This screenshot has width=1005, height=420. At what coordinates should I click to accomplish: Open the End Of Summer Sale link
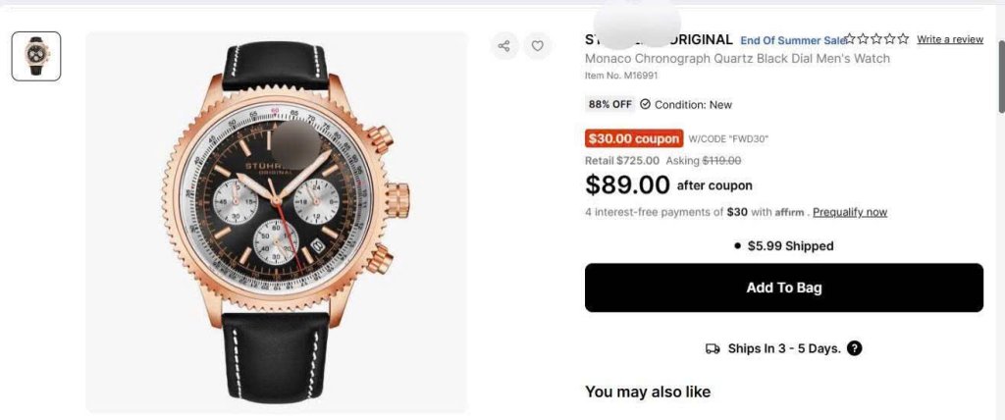[x=793, y=40]
